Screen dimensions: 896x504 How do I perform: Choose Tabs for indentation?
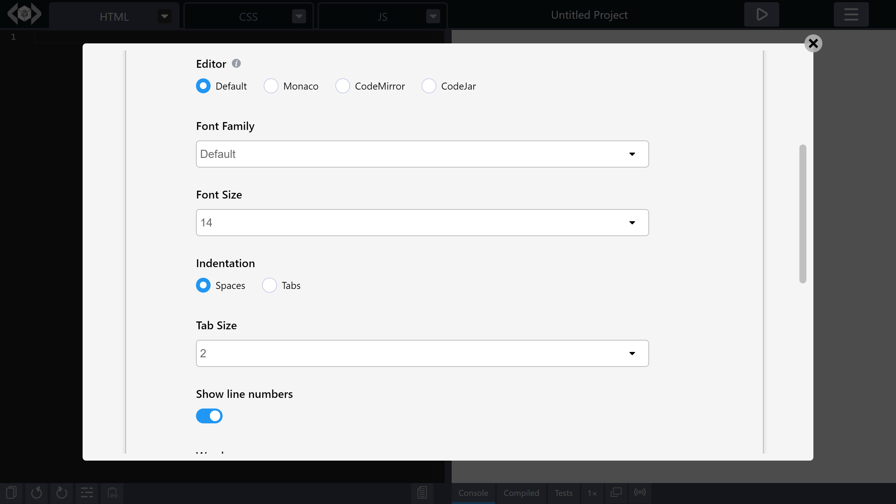[269, 285]
